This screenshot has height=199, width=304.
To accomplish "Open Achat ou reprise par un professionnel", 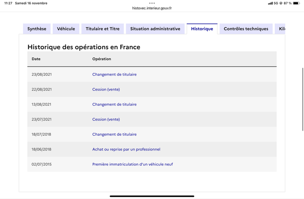I will (126, 149).
